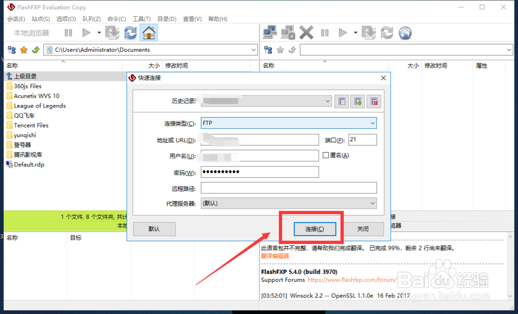Click the 关闭 button in dialog
Image resolution: width=518 pixels, height=314 pixels.
click(x=363, y=229)
